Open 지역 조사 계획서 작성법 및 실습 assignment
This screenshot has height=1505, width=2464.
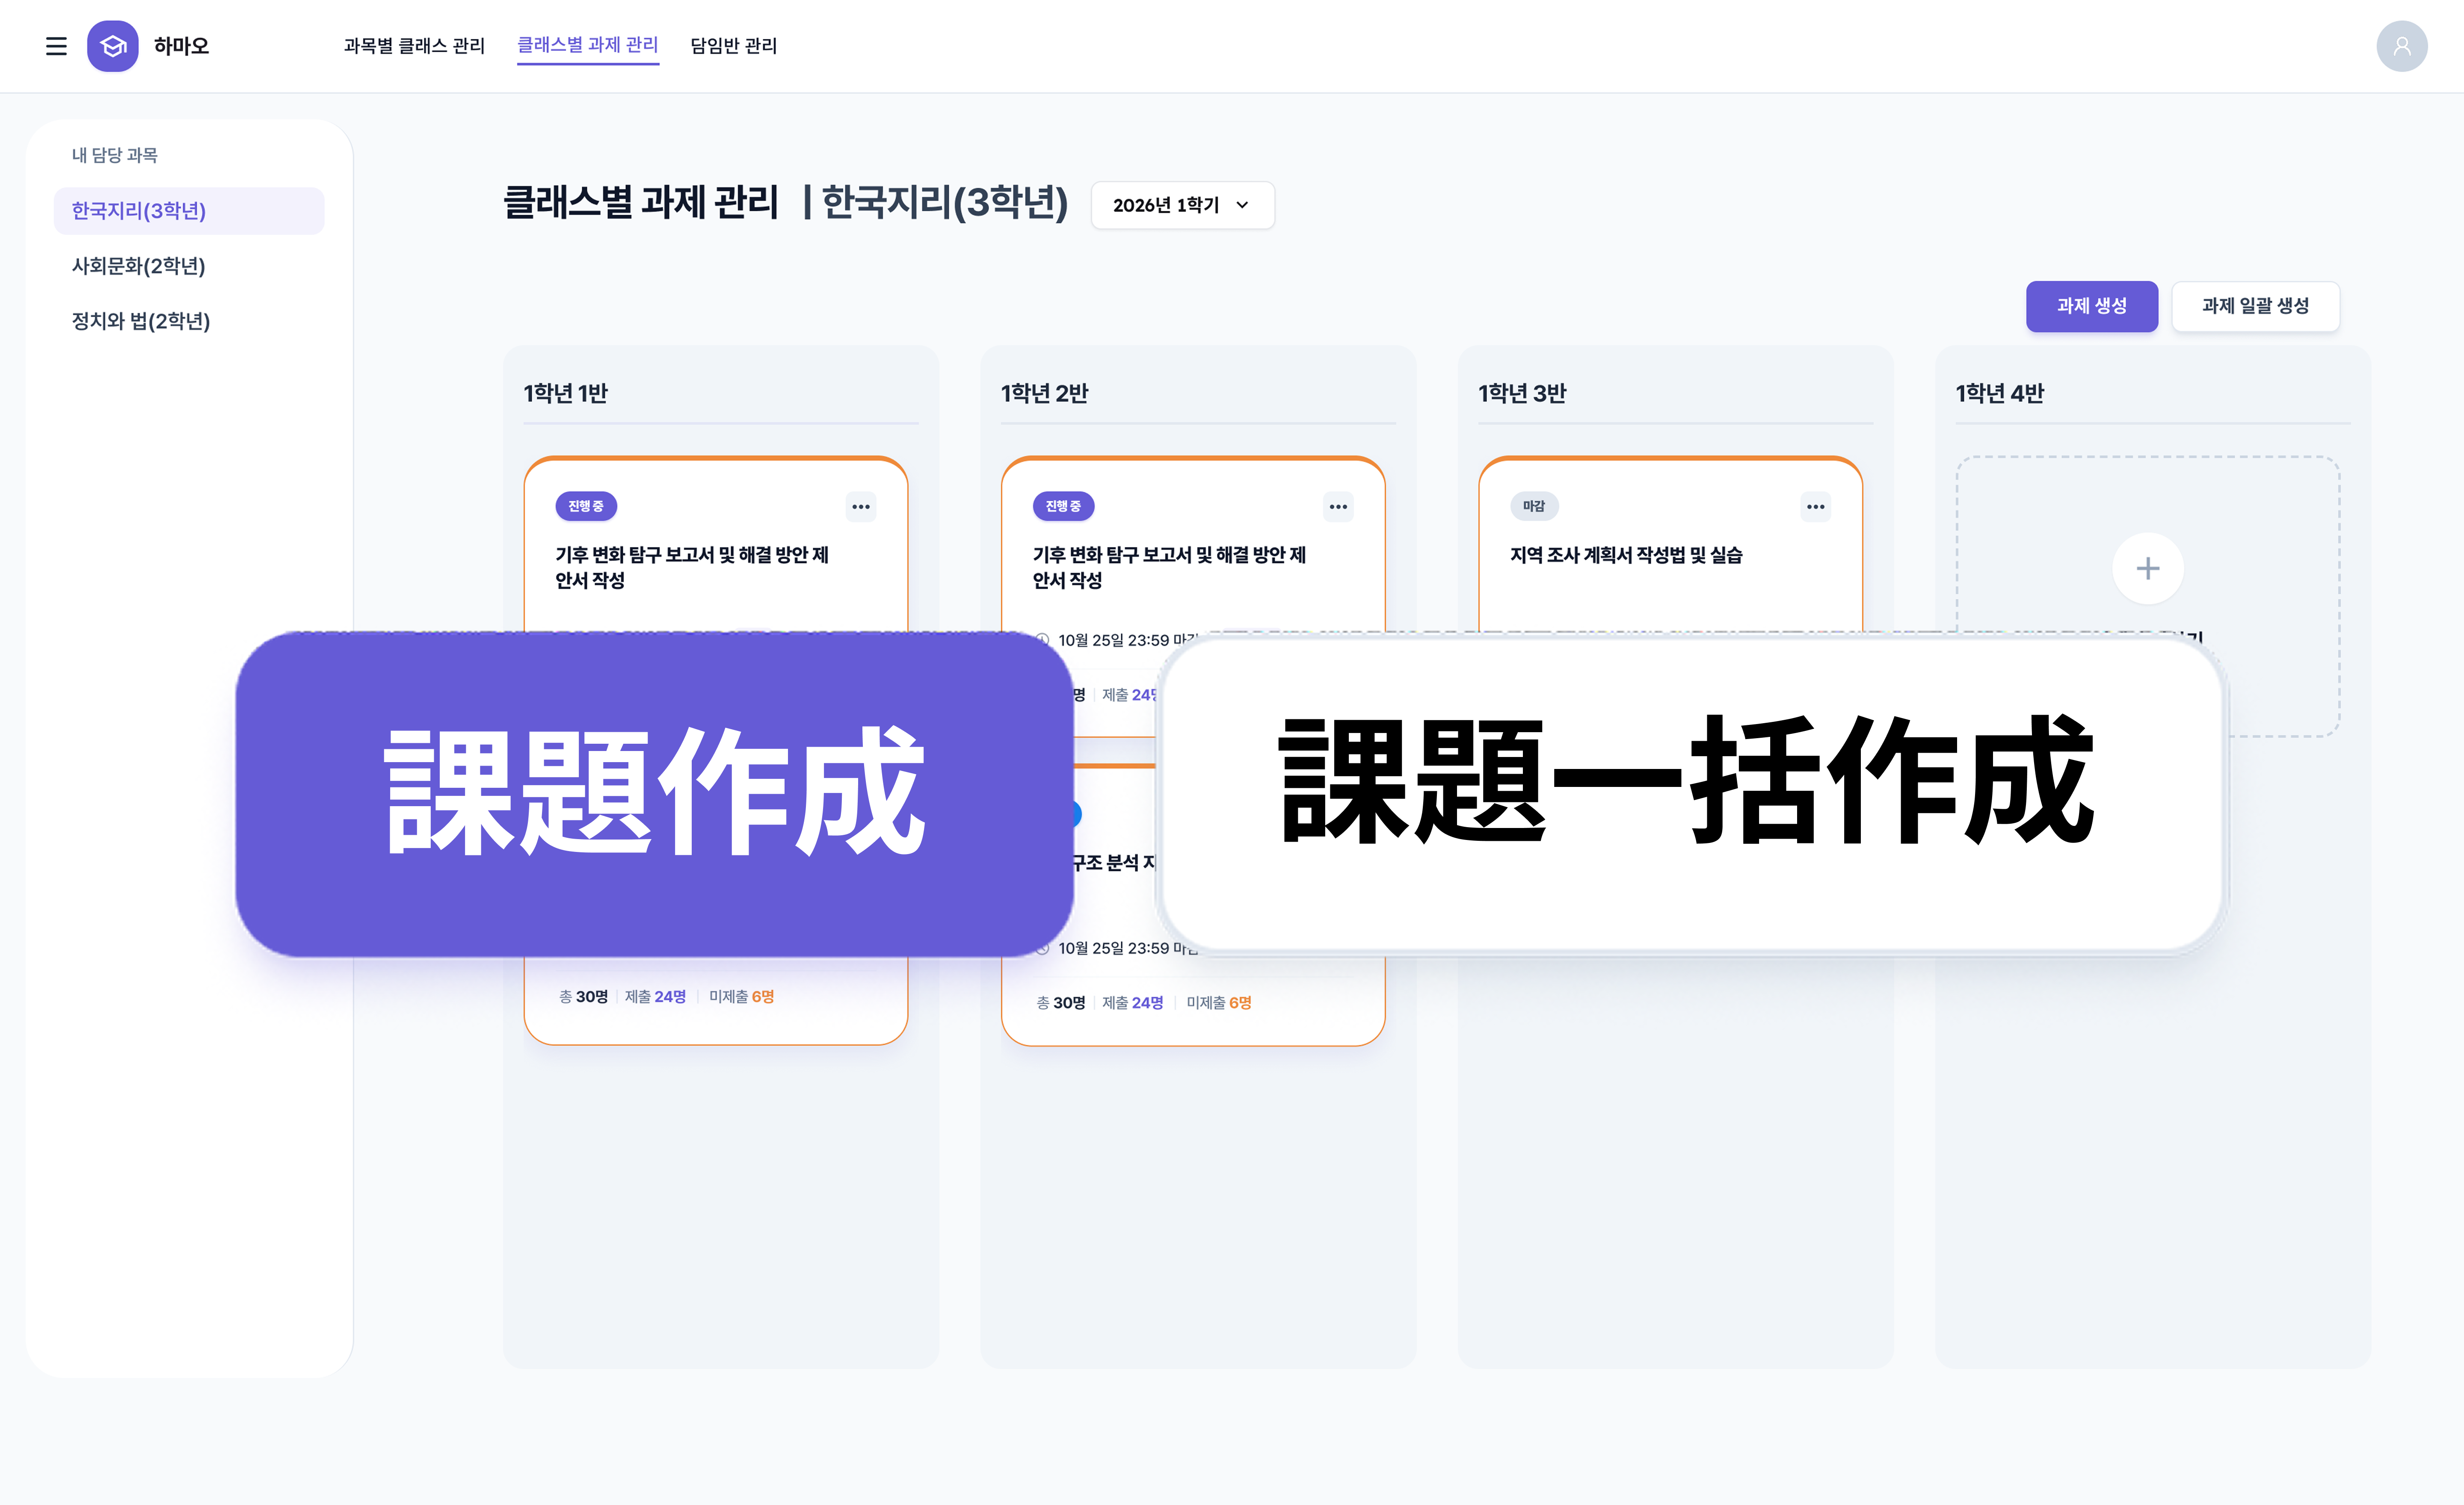[x=1626, y=555]
